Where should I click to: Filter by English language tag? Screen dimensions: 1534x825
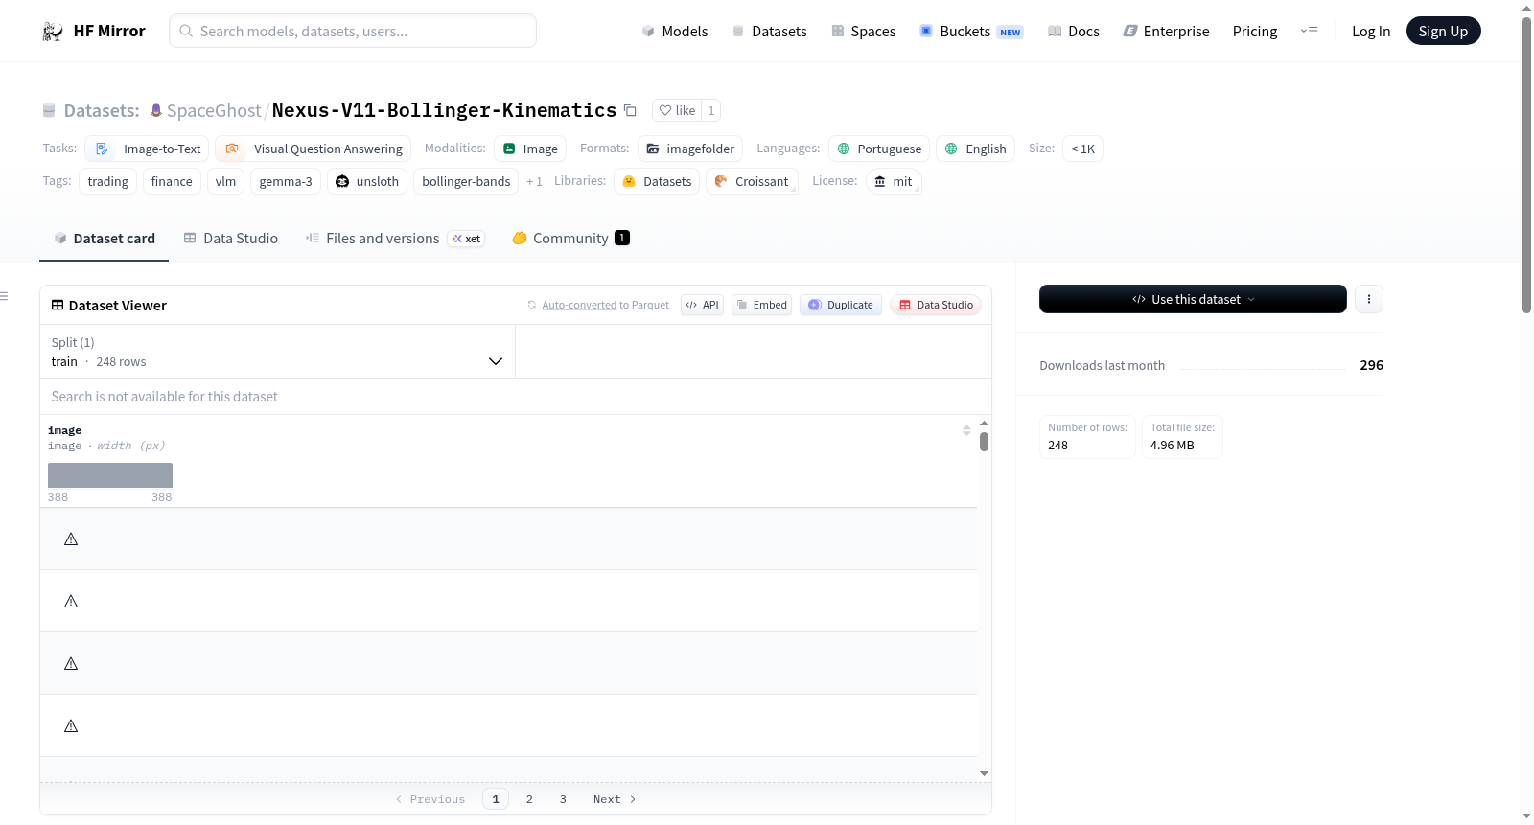click(976, 149)
